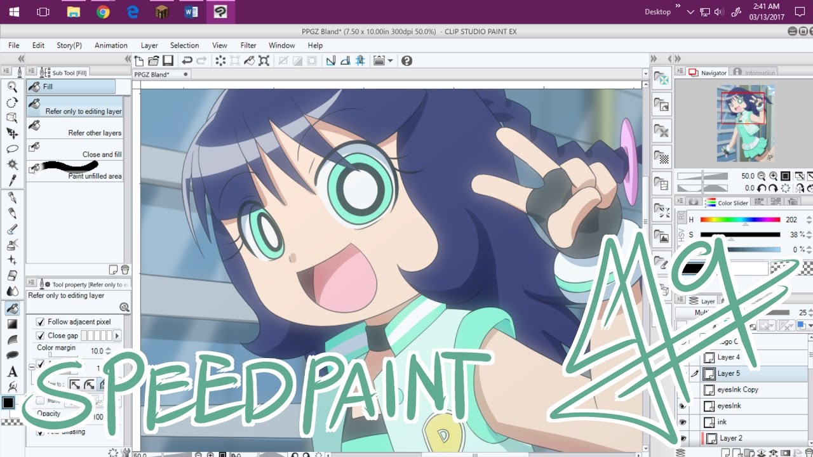Select 'Refer other layers' sub tool
The height and width of the screenshot is (457, 813).
75,128
